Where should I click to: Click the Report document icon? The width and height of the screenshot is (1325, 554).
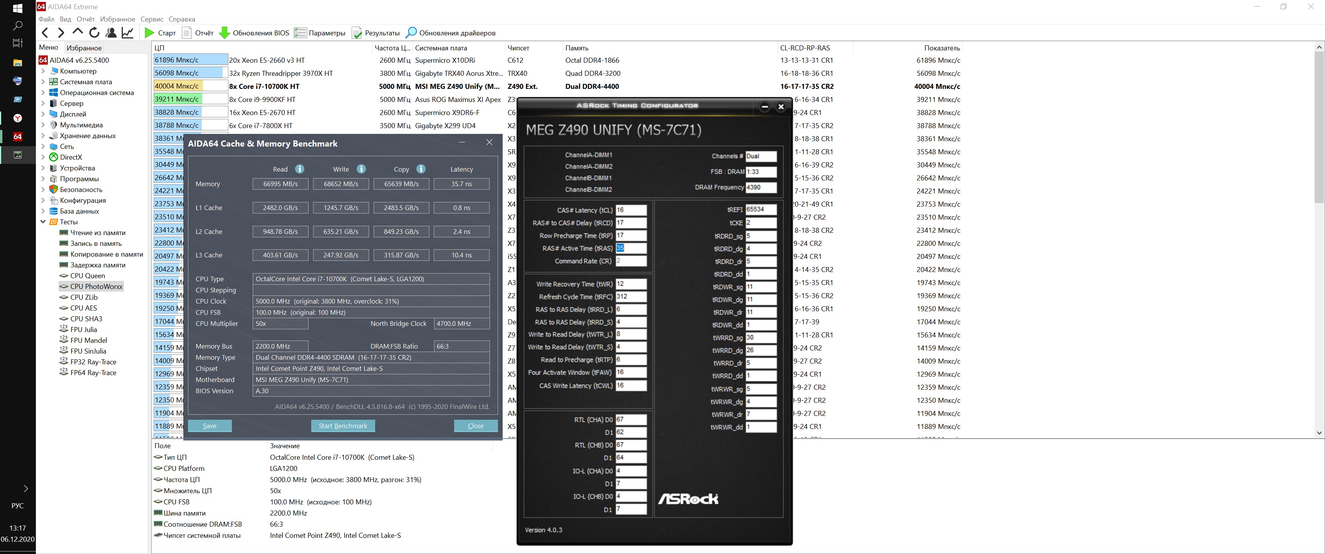point(187,33)
